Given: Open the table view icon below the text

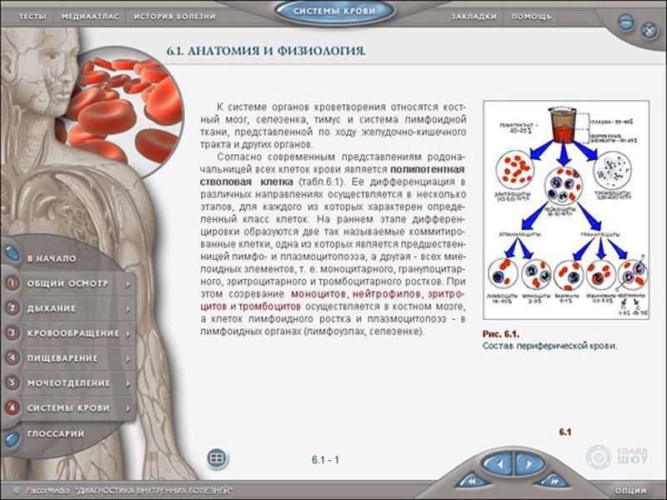Looking at the screenshot, I should click(x=217, y=457).
